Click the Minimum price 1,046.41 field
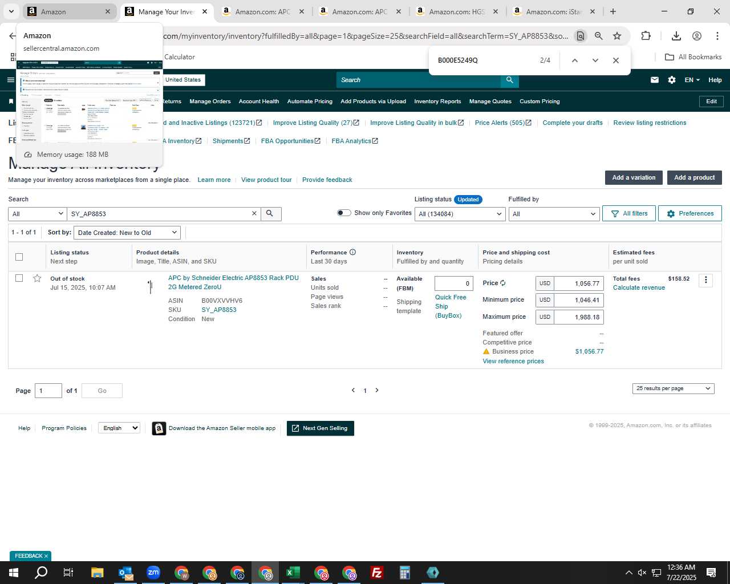The height and width of the screenshot is (584, 730). [x=579, y=300]
